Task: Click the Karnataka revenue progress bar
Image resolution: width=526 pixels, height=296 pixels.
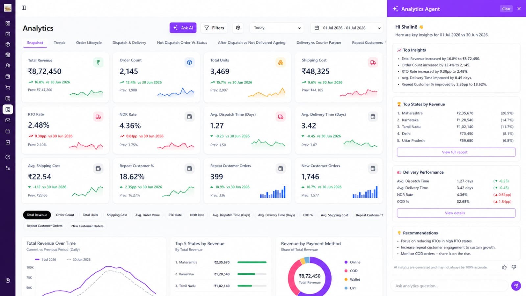Action: tap(252, 274)
